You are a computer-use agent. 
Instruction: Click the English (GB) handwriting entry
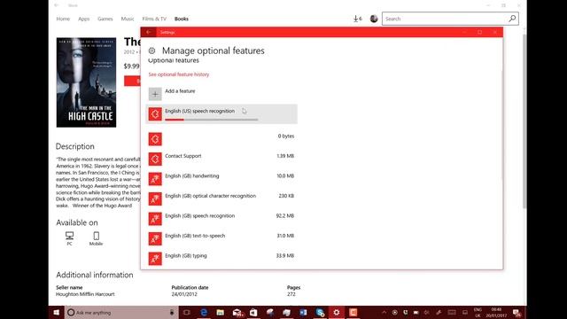coord(221,179)
